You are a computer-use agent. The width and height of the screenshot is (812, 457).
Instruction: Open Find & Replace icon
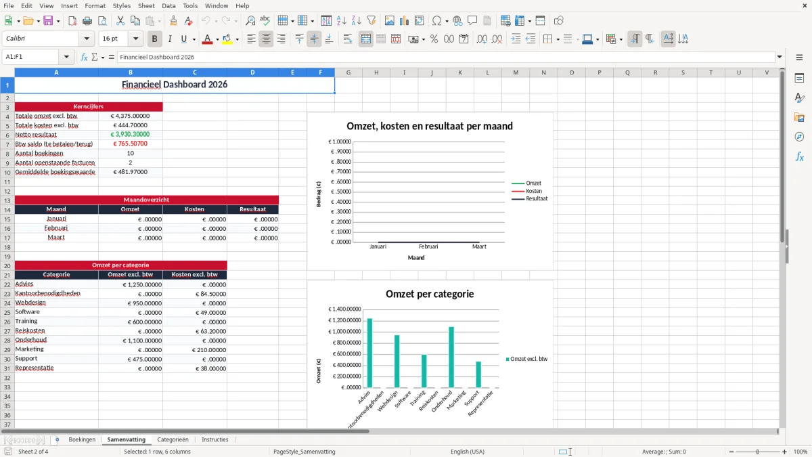(x=250, y=21)
